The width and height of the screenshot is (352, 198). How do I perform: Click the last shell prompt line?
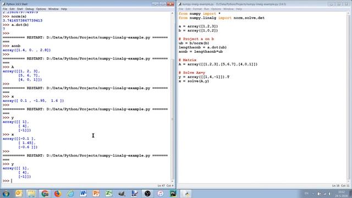[86, 181]
